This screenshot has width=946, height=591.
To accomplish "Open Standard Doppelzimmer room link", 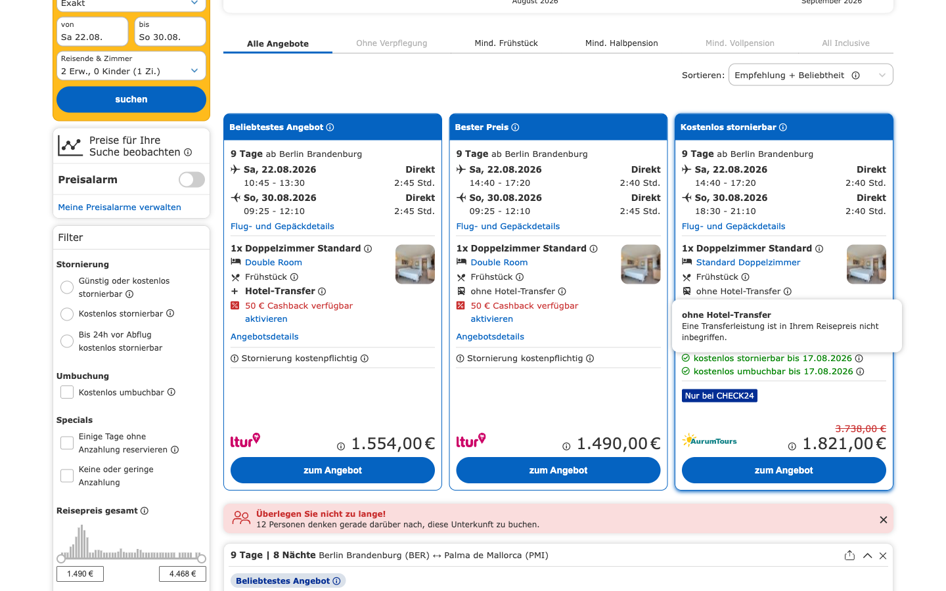I will (x=748, y=263).
